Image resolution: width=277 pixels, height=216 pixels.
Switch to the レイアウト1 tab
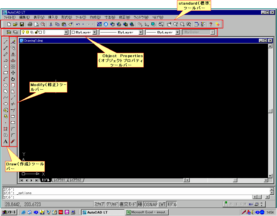59,180
